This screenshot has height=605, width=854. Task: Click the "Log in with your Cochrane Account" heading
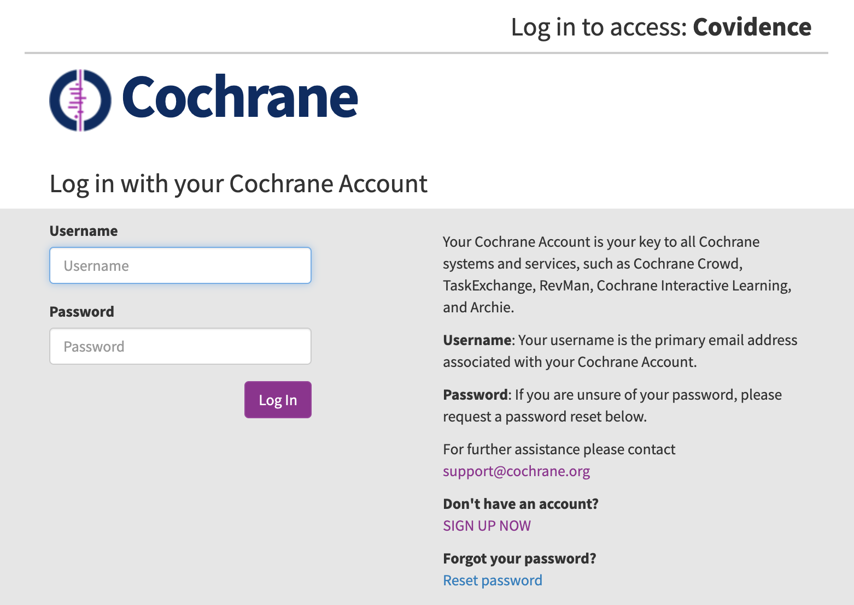tap(238, 183)
